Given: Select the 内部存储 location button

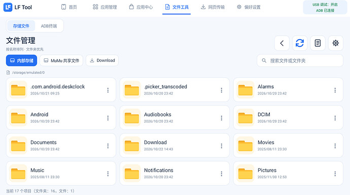Looking at the screenshot, I should [x=21, y=60].
